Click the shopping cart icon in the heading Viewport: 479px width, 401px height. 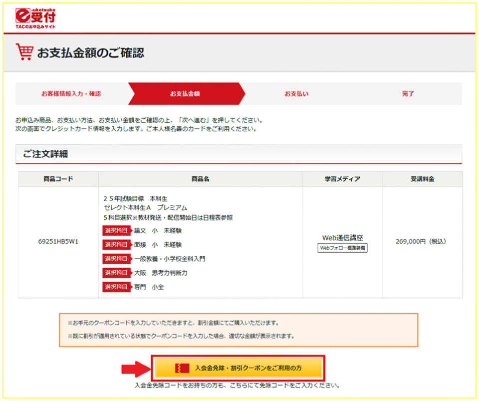(24, 52)
